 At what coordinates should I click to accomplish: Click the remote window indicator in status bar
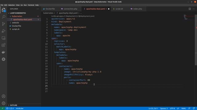(2, 108)
